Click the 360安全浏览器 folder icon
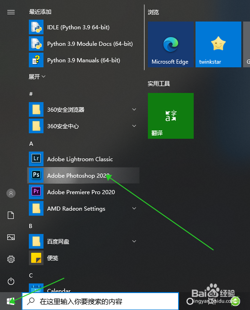This screenshot has width=250, height=310. 36,109
